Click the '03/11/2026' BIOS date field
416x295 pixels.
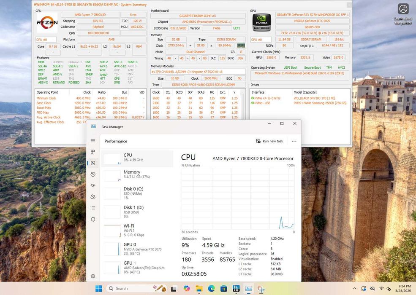pos(178,28)
